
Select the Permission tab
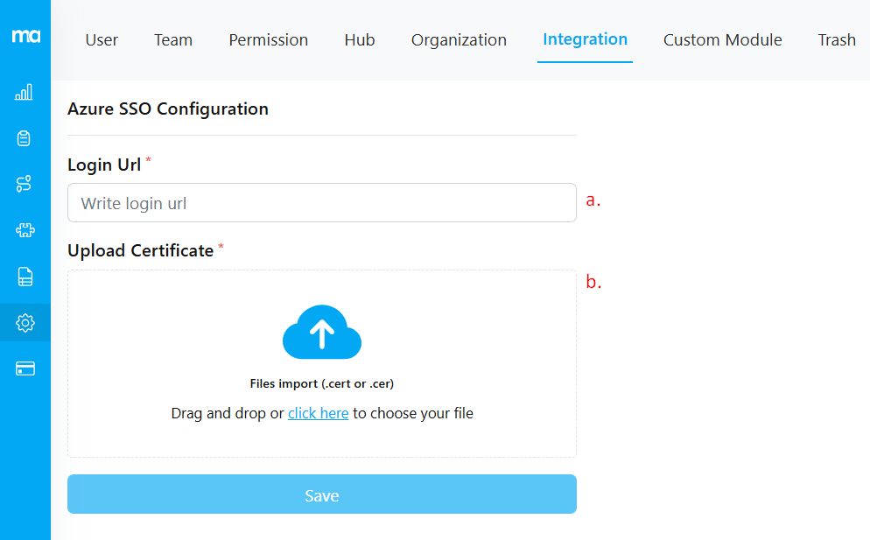(268, 39)
